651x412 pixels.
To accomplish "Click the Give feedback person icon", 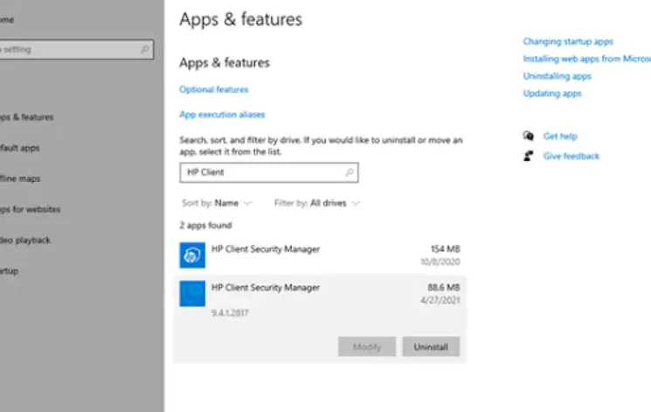I will [528, 156].
